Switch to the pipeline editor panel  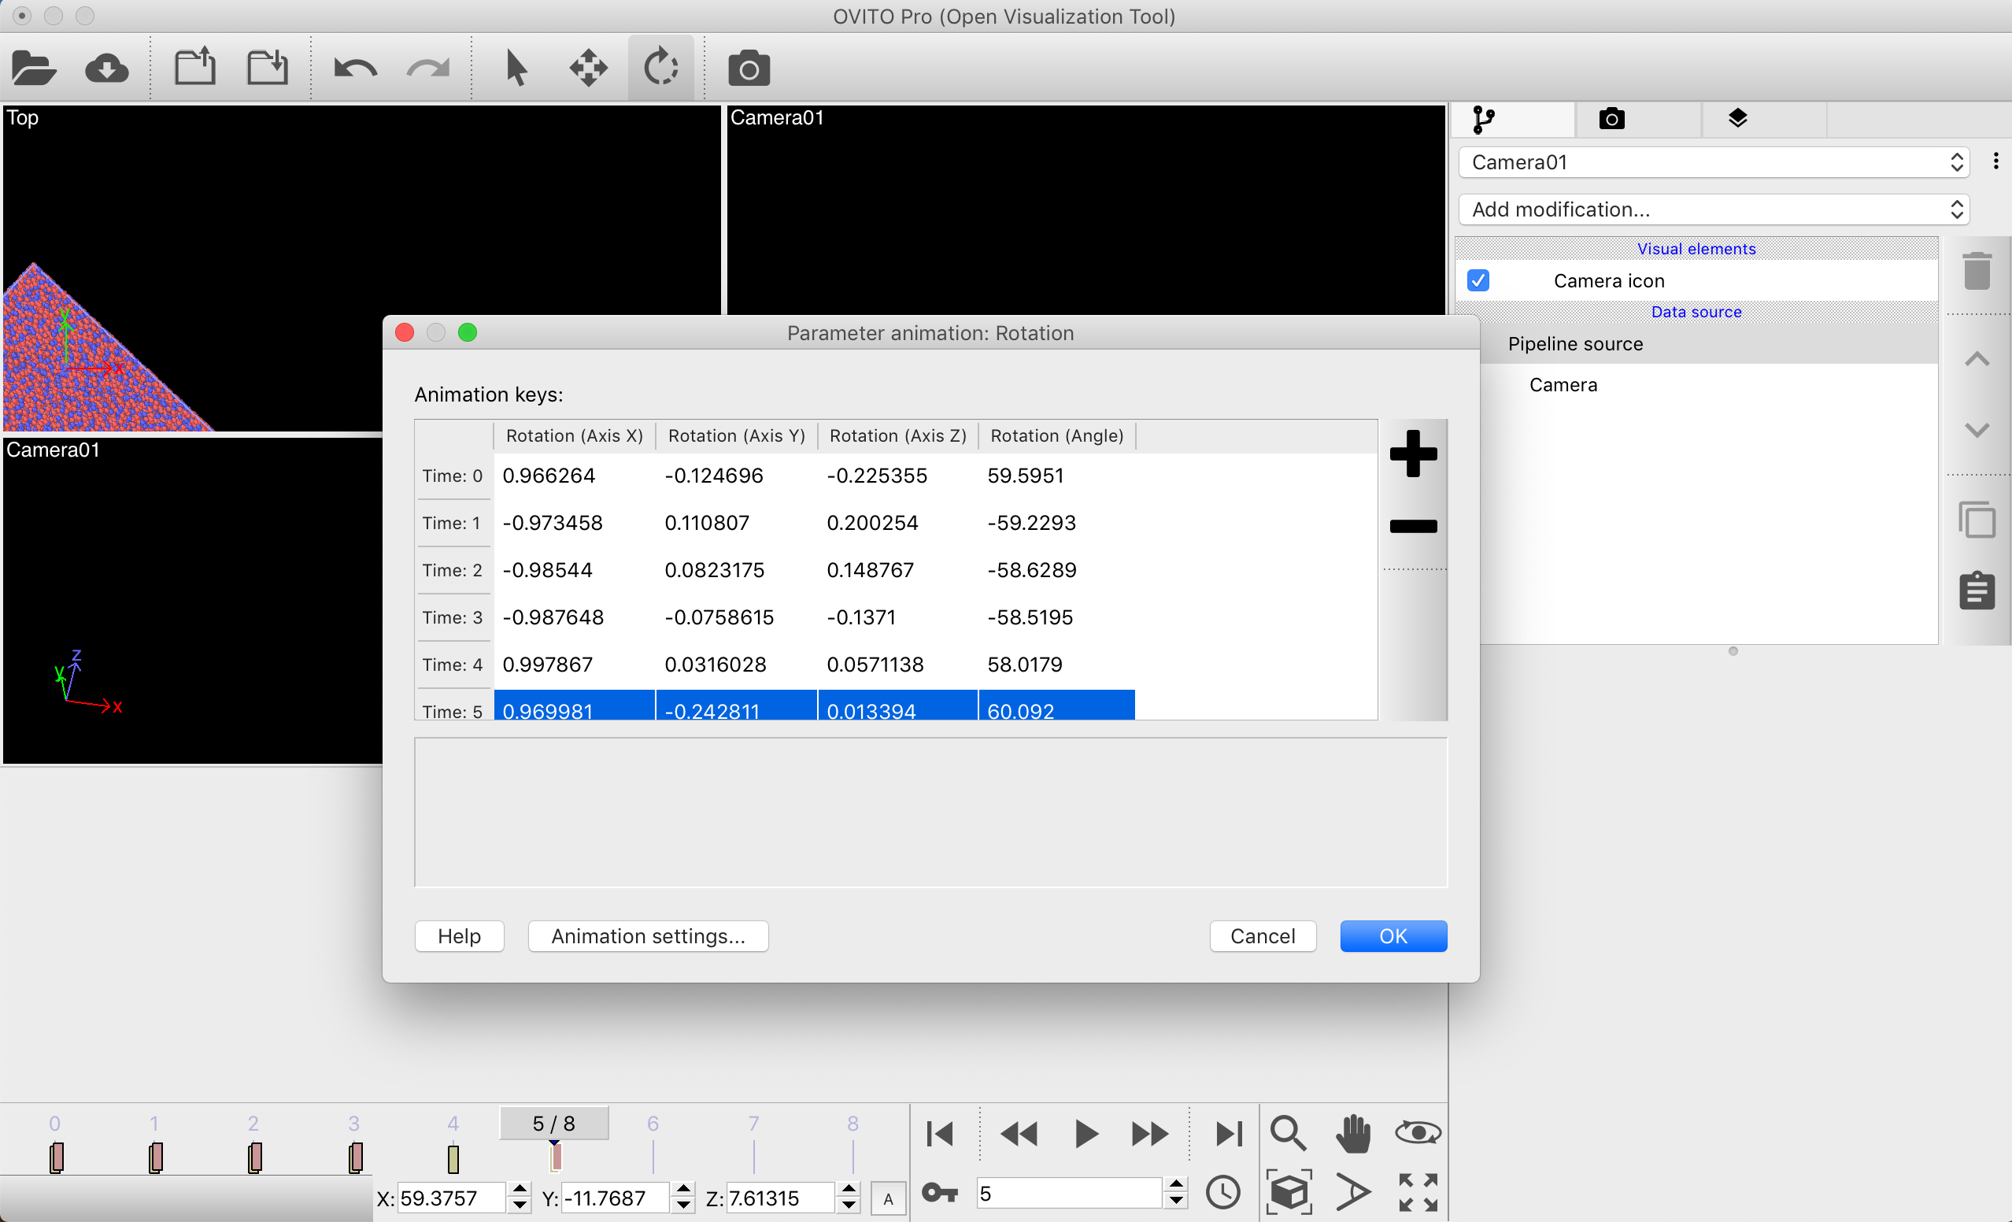pyautogui.click(x=1485, y=119)
